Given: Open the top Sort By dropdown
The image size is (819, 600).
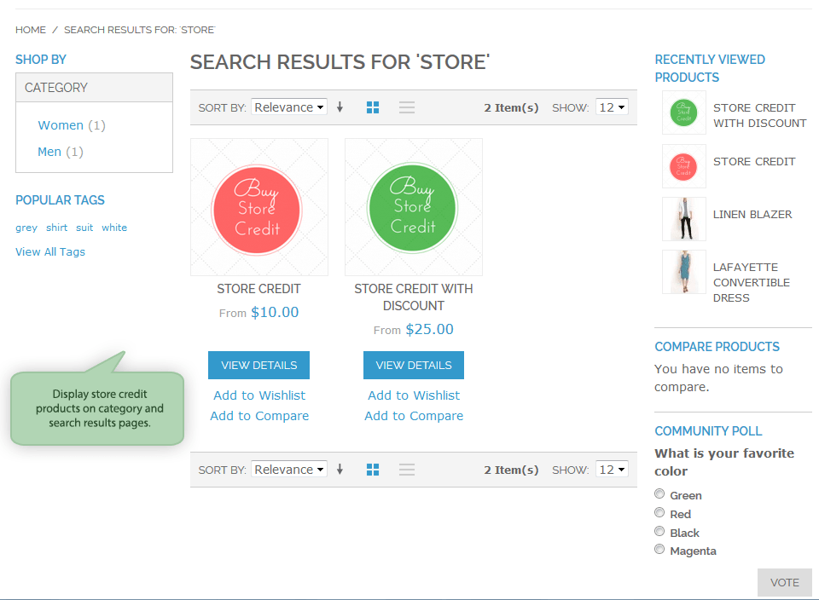Looking at the screenshot, I should [288, 107].
